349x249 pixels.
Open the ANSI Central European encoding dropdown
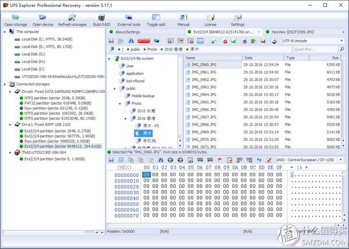(x=341, y=160)
